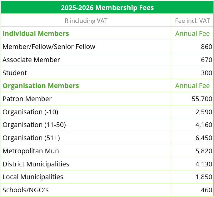Select the Schools/NGO's row label
Screen dimensions: 214x197
pos(26,190)
